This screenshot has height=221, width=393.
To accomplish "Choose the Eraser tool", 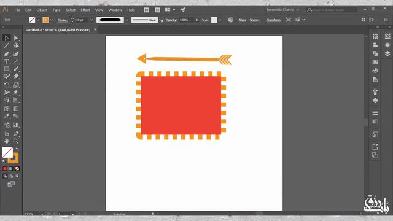I will coord(16,76).
